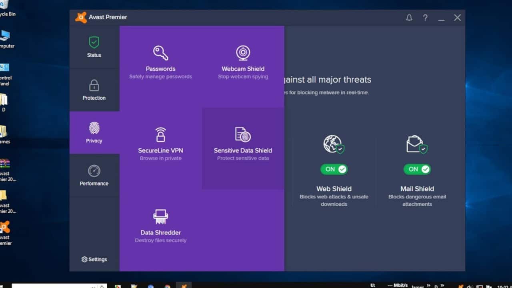Close the Avast Premier window
This screenshot has width=512, height=288.
[x=458, y=18]
